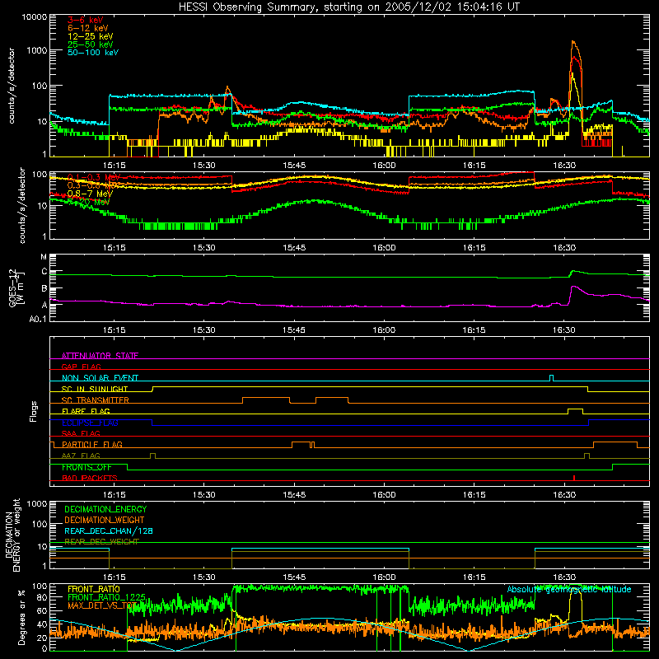Click the 16:30 time label under top panel

point(564,166)
